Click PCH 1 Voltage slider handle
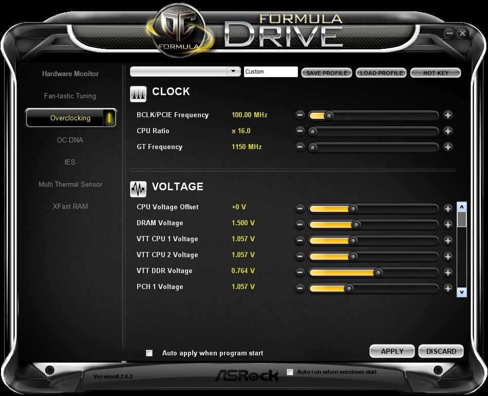 click(349, 289)
